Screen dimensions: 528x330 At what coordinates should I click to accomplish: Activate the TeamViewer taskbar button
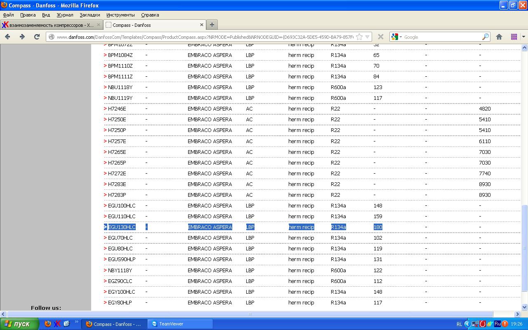click(180, 324)
